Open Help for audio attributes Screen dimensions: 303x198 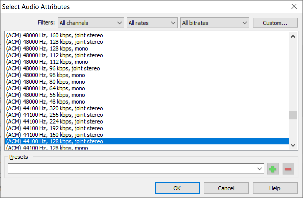(x=275, y=188)
